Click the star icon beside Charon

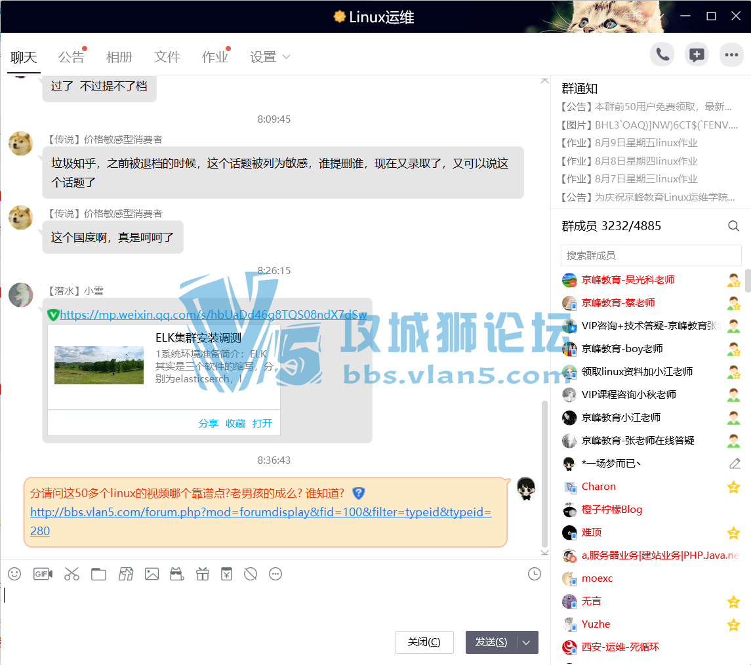click(x=733, y=487)
